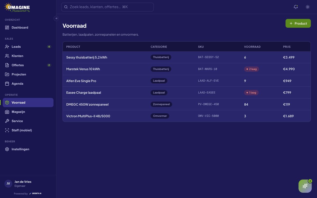Screen dimensions: 317x198
Task: Click the Dashboard grid icon
Action: point(7,27)
